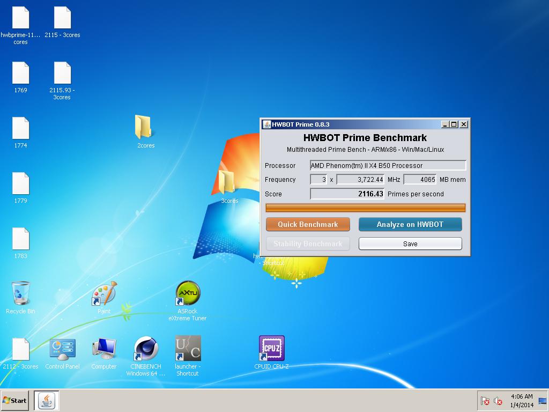Image resolution: width=549 pixels, height=412 pixels.
Task: Select the 1769 file icon
Action: pos(21,73)
